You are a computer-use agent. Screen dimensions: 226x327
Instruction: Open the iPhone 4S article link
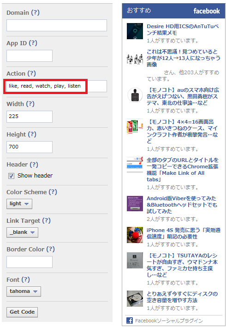coord(184,233)
